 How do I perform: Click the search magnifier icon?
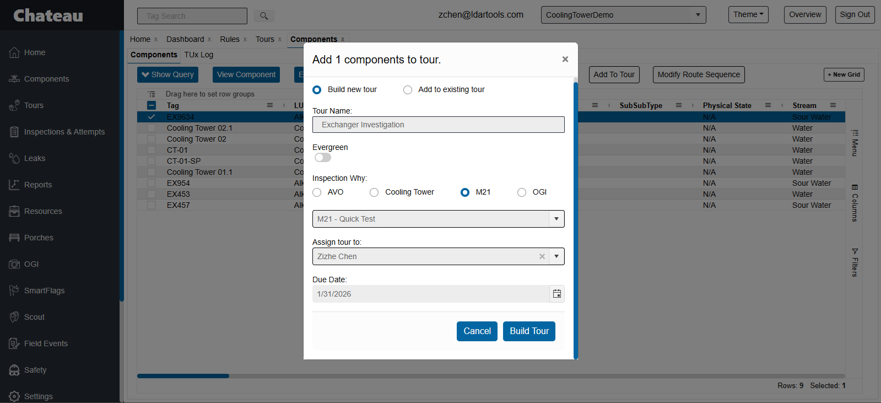click(264, 16)
